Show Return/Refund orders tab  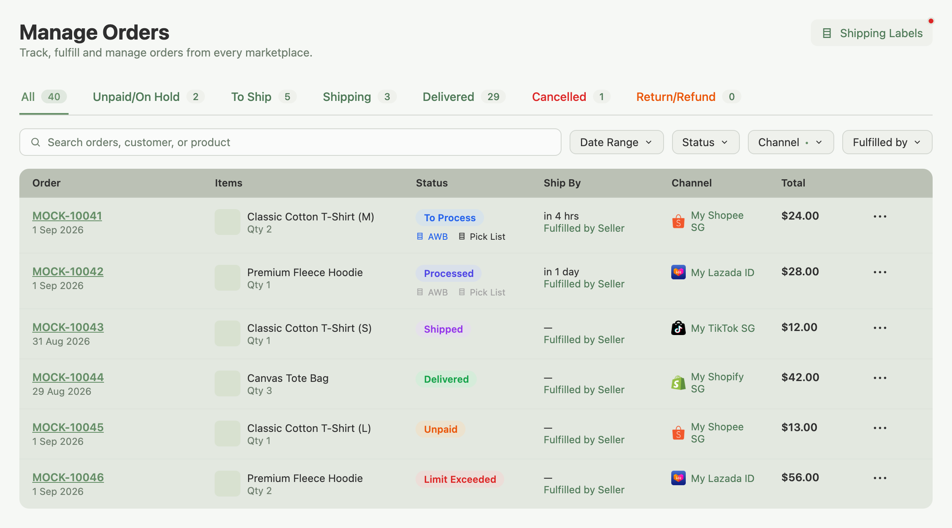(689, 97)
